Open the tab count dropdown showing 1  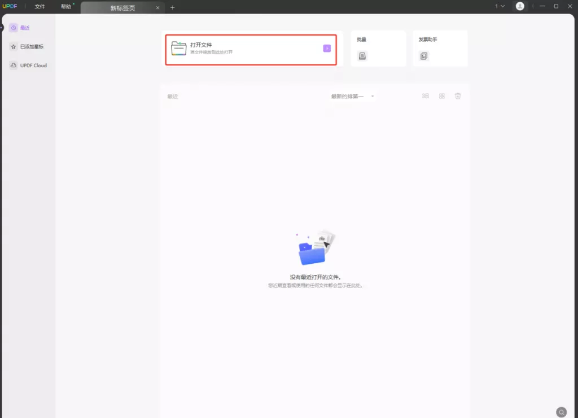(500, 6)
